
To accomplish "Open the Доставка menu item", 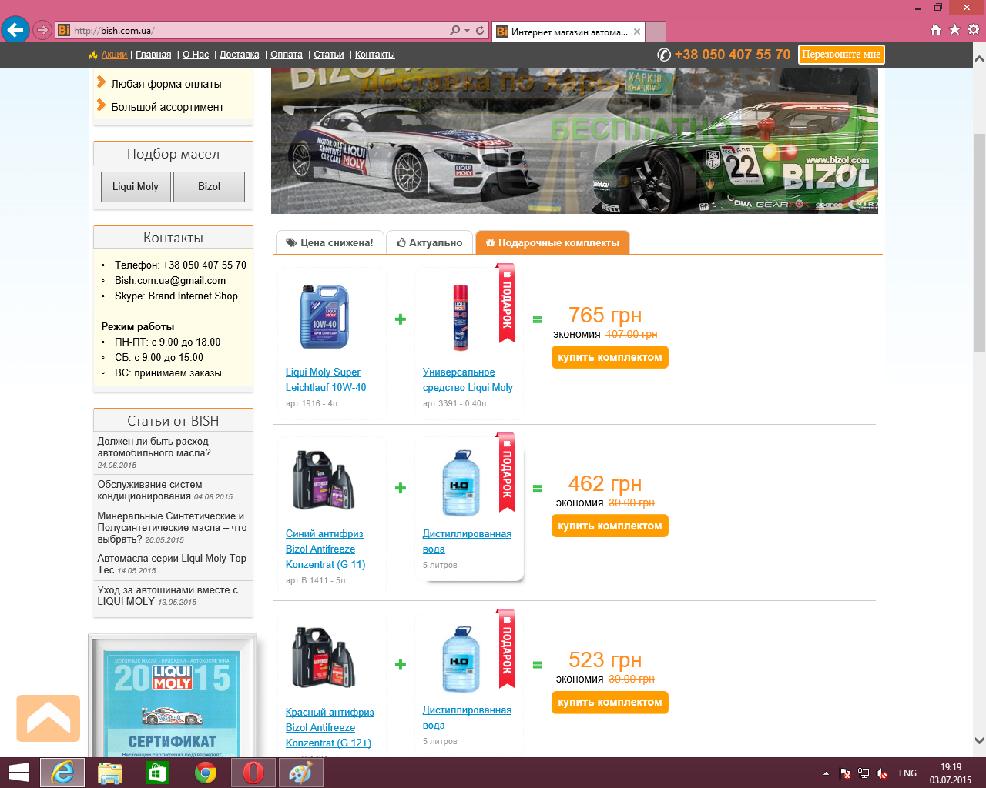I will [239, 55].
